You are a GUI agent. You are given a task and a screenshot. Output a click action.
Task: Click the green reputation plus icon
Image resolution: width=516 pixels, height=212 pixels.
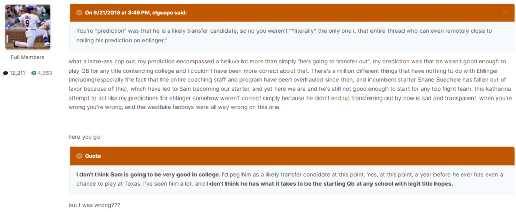(34, 73)
